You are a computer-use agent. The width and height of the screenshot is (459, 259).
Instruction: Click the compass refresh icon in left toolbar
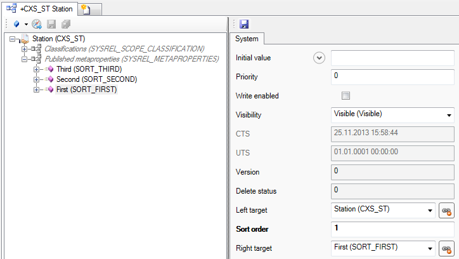[x=37, y=24]
